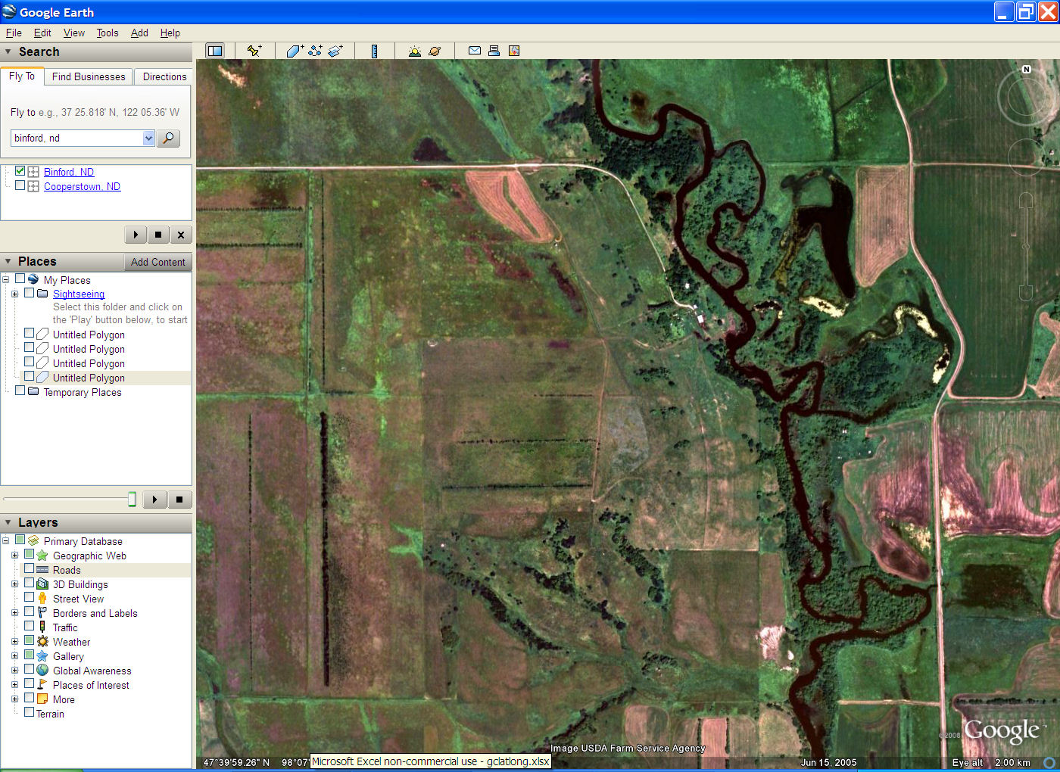Expand the Geographic Web layer
The width and height of the screenshot is (1060, 772).
tap(14, 556)
